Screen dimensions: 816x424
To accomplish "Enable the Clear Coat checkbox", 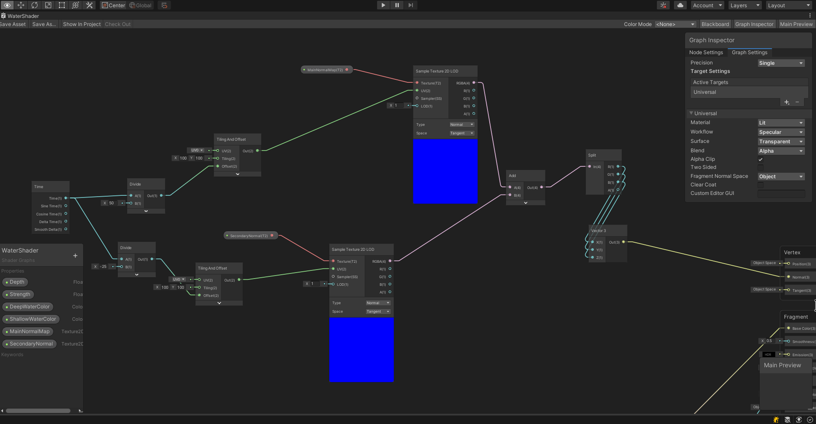I will [x=761, y=185].
